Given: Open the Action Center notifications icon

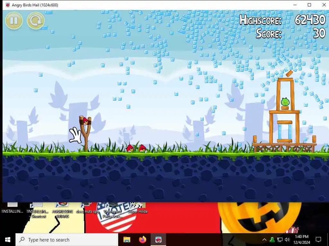Looking at the screenshot, I should point(318,240).
